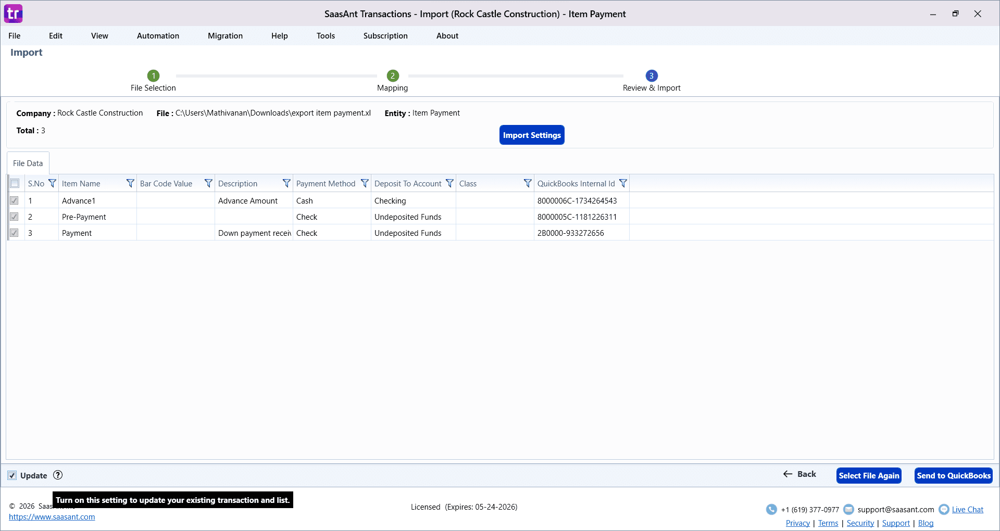Image resolution: width=1000 pixels, height=531 pixels.
Task: Click Select File Again button
Action: tap(869, 475)
